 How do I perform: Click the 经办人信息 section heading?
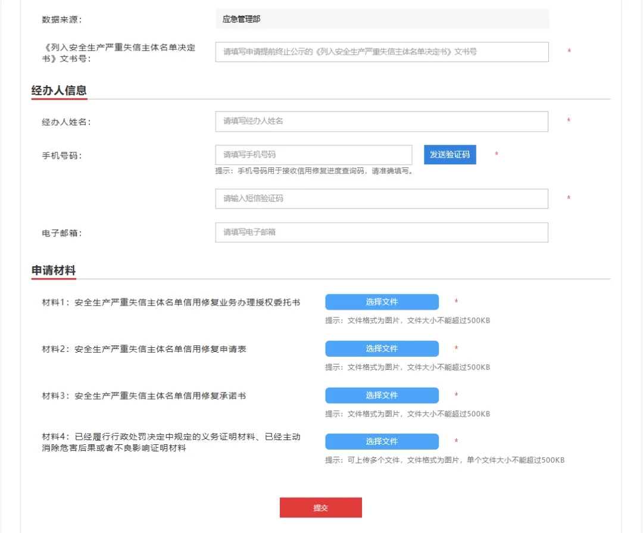point(59,91)
